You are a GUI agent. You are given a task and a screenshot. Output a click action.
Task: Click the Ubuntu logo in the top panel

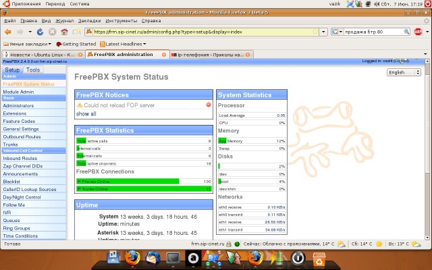(6, 4)
